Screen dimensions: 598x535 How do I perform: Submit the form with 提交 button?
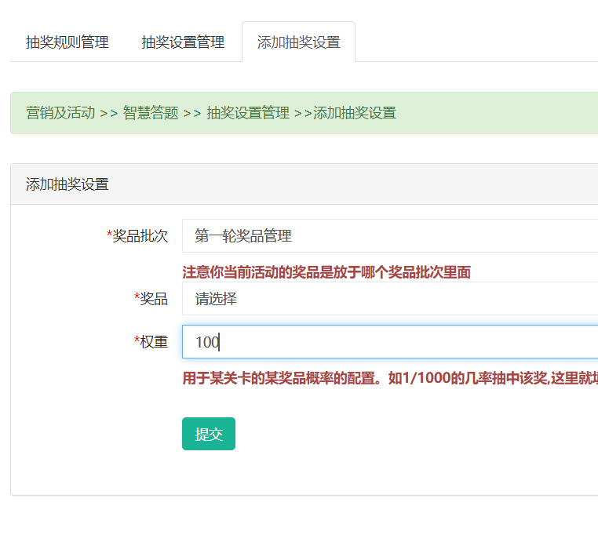pyautogui.click(x=209, y=434)
